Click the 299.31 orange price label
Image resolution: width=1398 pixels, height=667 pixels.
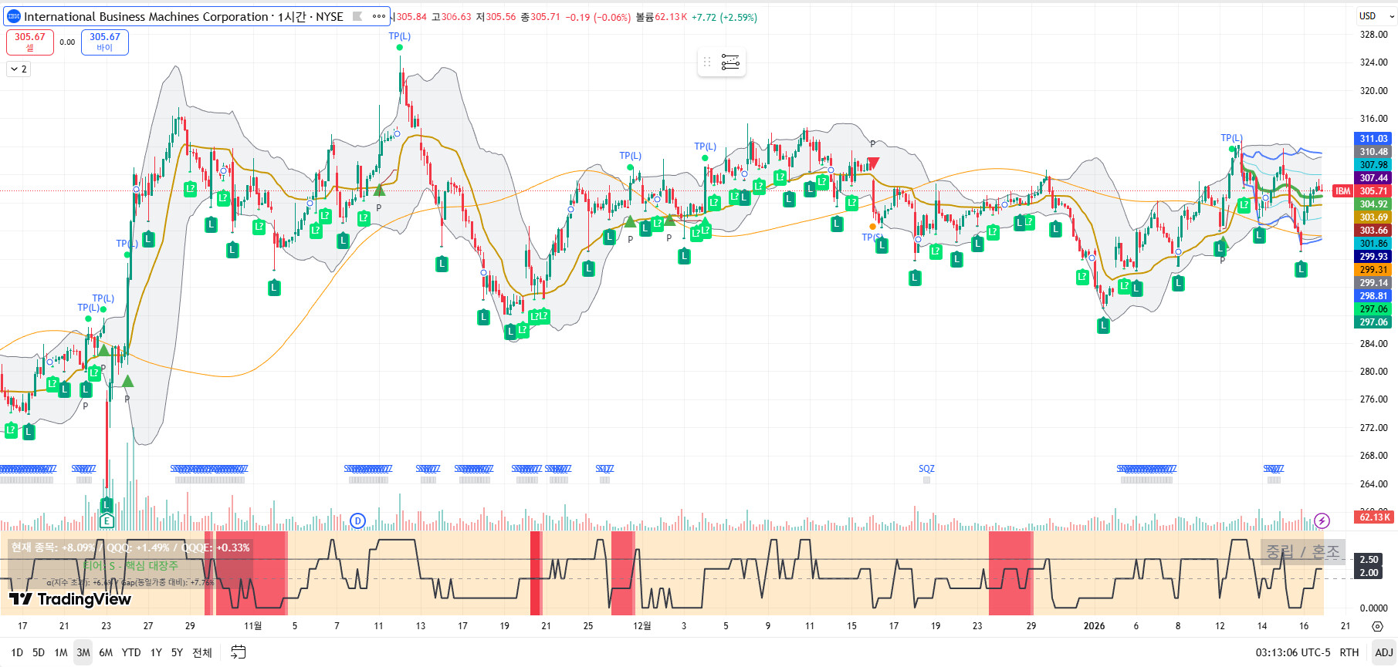pos(1374,270)
